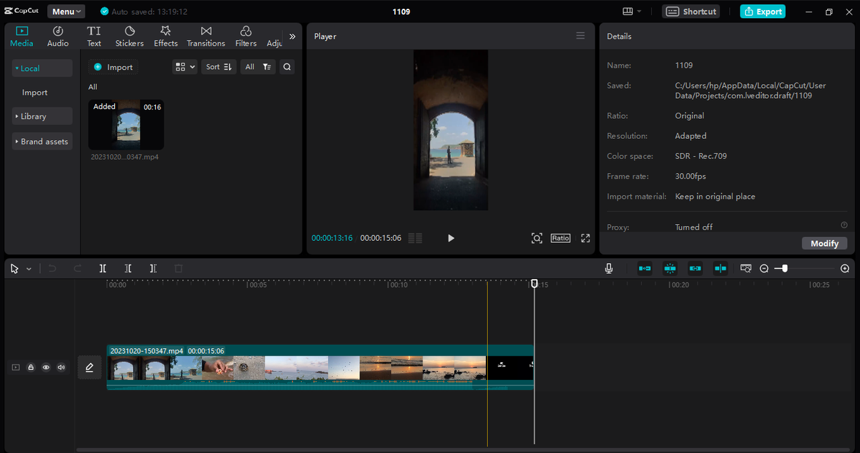Image resolution: width=860 pixels, height=453 pixels.
Task: Play the video in the Player
Action: tap(451, 238)
